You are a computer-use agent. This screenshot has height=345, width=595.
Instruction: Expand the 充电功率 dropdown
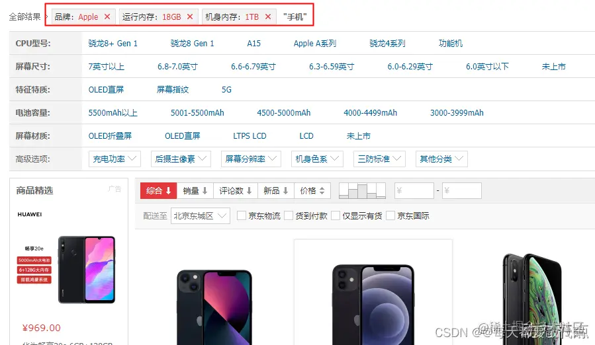click(114, 159)
